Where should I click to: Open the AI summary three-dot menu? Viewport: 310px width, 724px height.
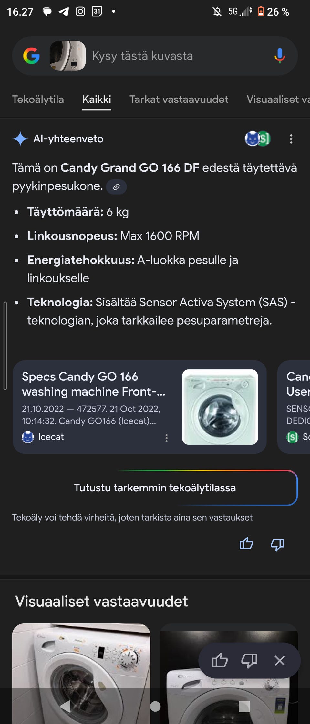tap(291, 139)
